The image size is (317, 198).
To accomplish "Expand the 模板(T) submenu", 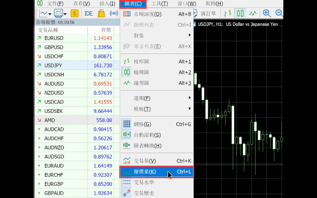I will coord(157,109).
